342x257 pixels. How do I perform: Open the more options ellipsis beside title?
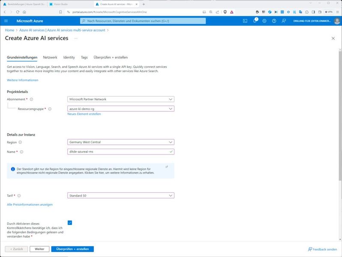[76, 39]
